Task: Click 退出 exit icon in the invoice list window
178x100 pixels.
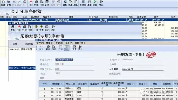Action: point(53,28)
